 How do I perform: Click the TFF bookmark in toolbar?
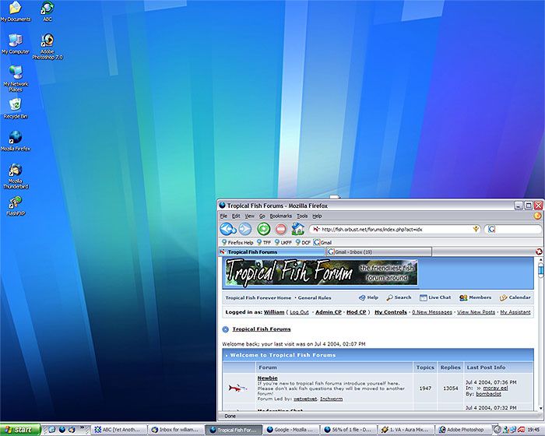click(264, 242)
